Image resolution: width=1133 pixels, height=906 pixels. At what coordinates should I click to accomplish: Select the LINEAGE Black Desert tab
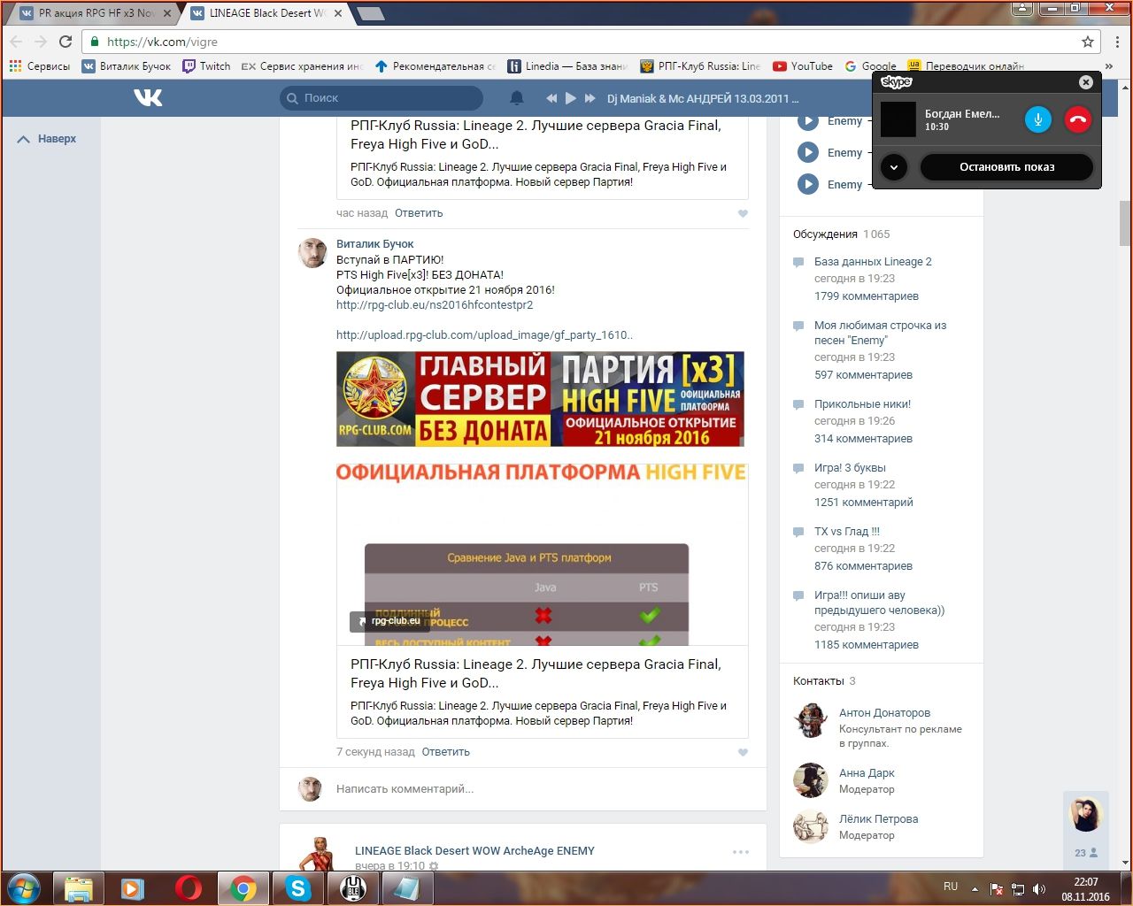coord(266,13)
